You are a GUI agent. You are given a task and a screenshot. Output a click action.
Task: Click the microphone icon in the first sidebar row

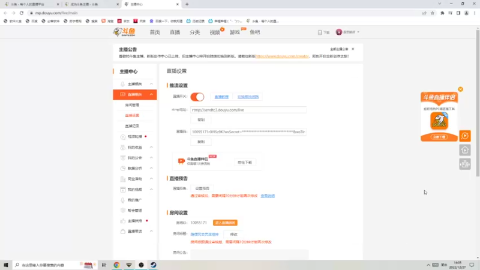[x=123, y=84]
